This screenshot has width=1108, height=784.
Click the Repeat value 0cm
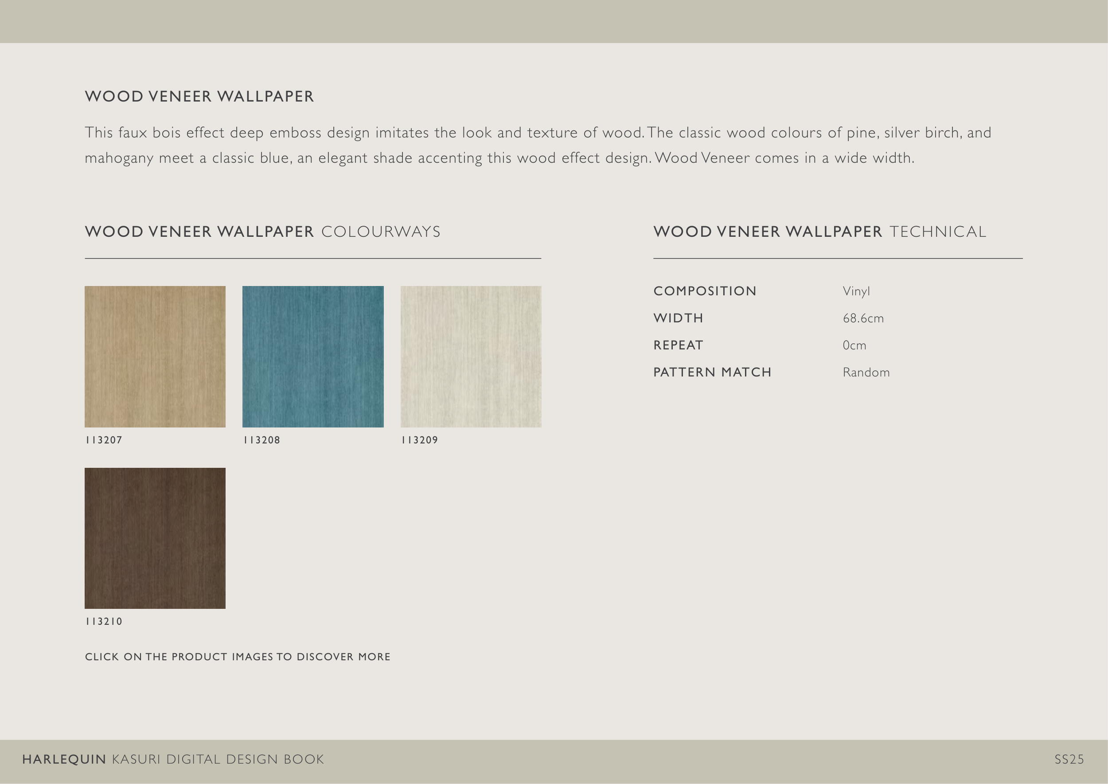coord(854,345)
